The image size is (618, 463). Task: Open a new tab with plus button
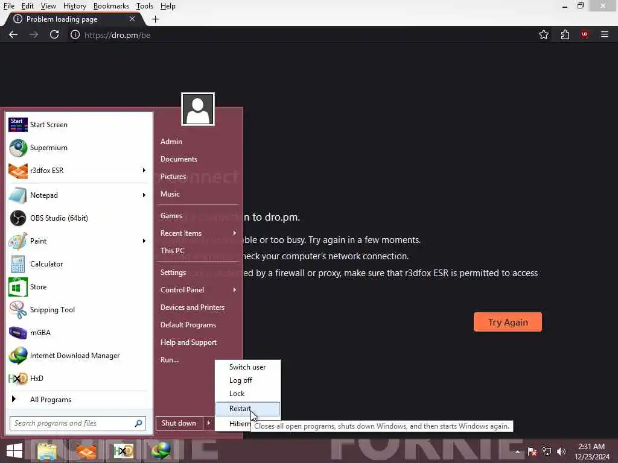[x=155, y=19]
